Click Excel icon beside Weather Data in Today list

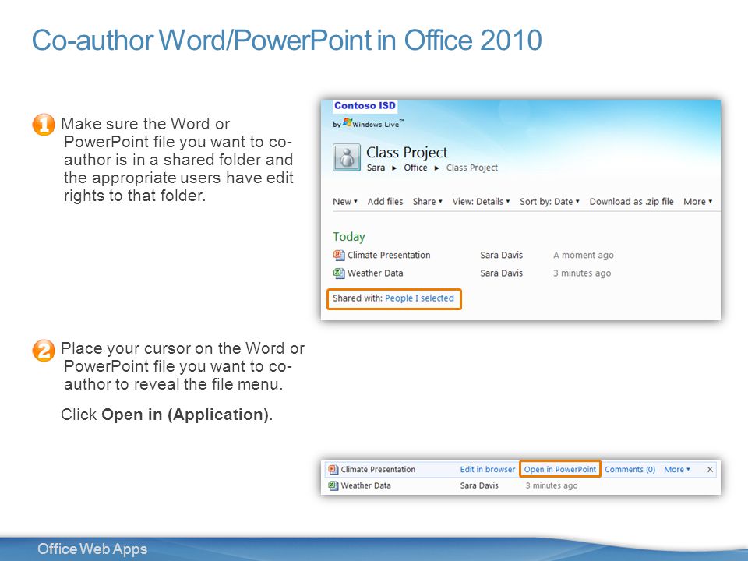[339, 273]
